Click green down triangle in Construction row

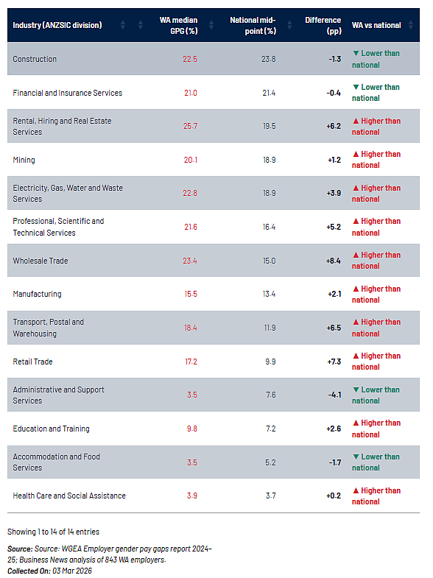[356, 54]
